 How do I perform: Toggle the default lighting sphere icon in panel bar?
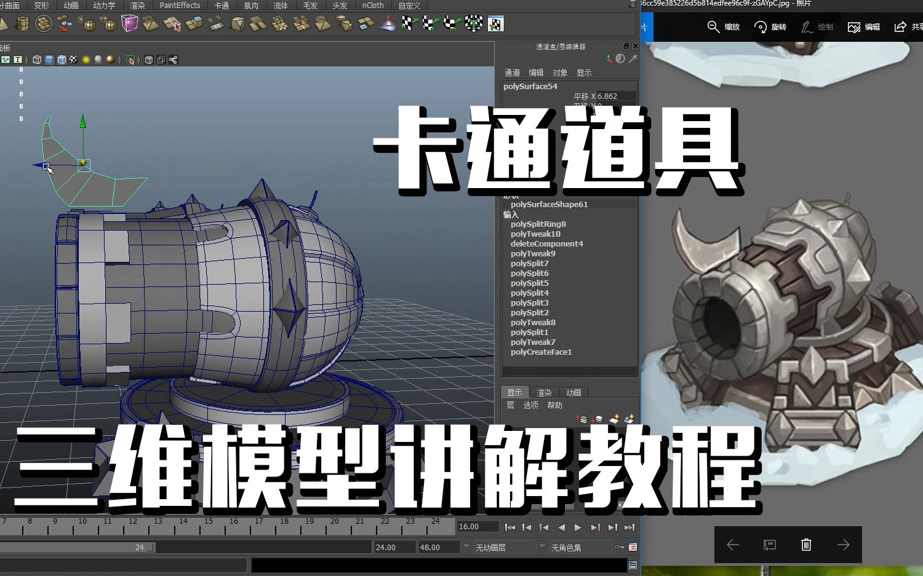[x=86, y=60]
